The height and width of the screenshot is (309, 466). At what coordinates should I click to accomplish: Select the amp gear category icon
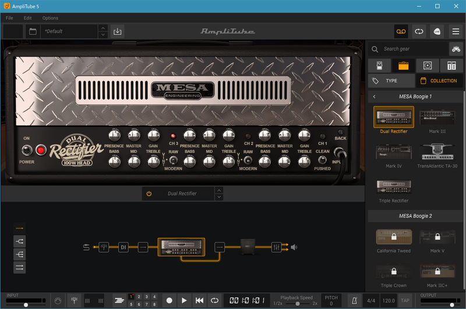pyautogui.click(x=403, y=66)
